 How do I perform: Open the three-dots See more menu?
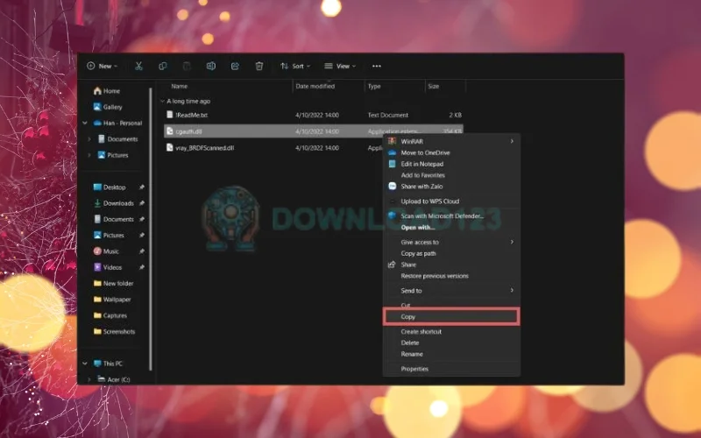coord(377,67)
